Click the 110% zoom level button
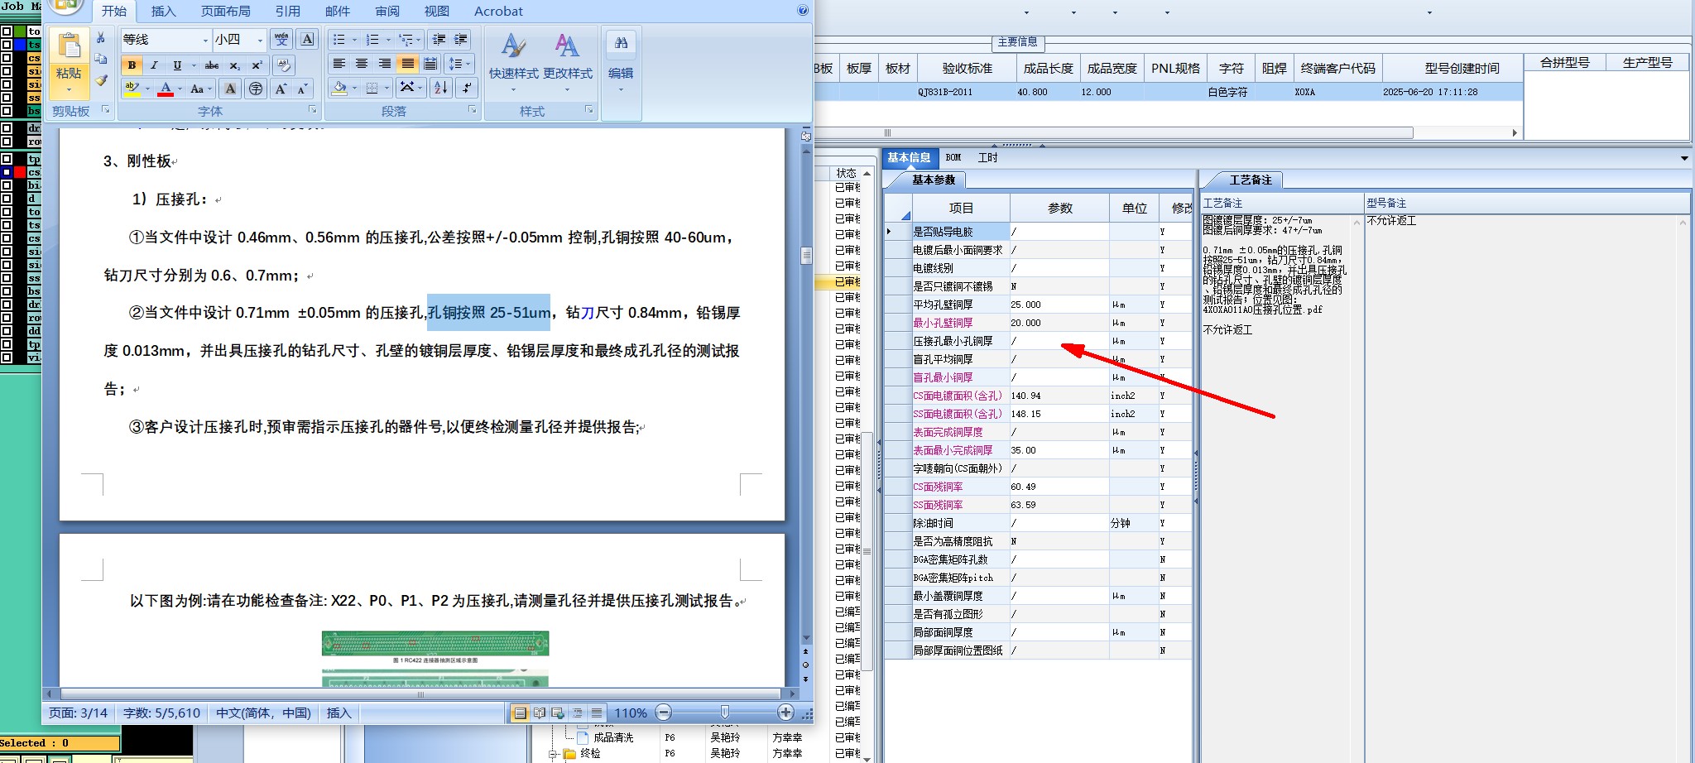 (x=631, y=713)
